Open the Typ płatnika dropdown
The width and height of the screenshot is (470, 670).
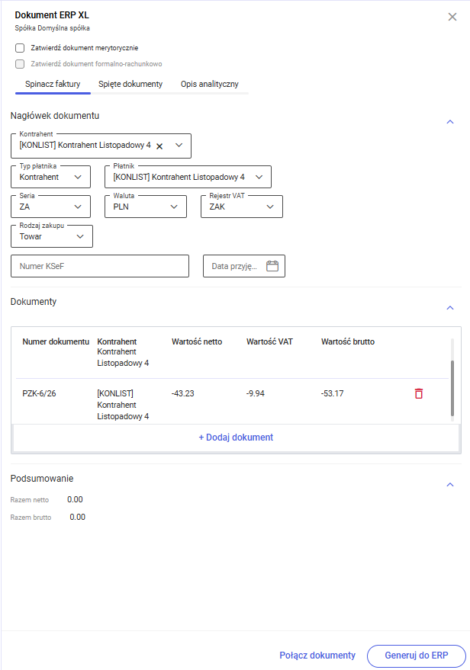click(51, 177)
